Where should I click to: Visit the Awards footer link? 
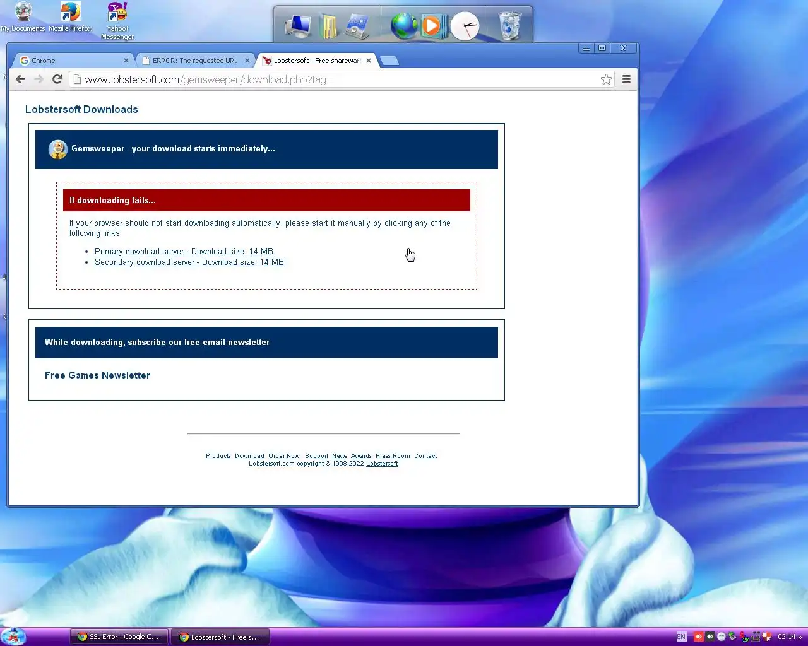[x=361, y=456]
